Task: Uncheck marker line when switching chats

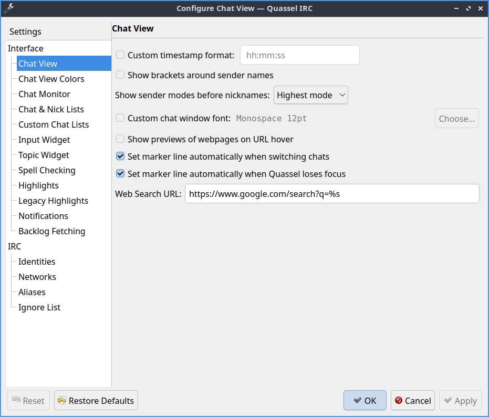Action: (x=120, y=157)
